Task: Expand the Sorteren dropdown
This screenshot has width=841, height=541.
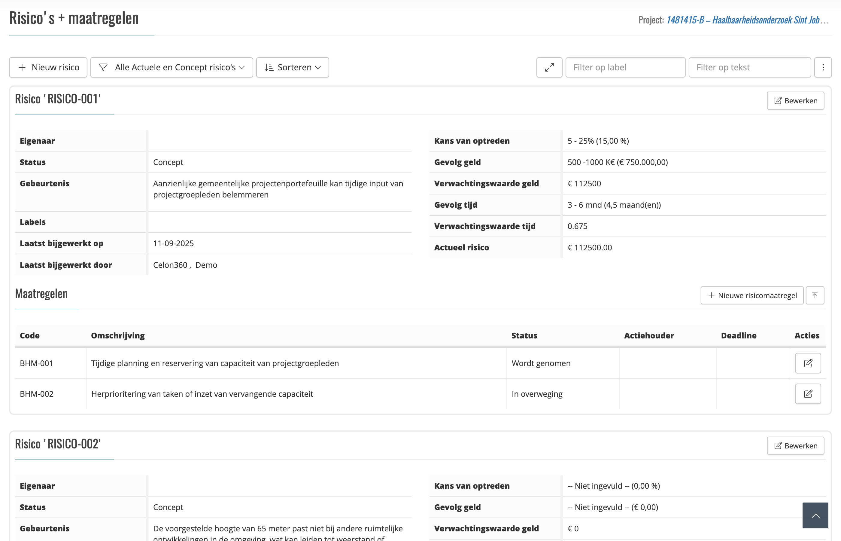Action: point(292,67)
